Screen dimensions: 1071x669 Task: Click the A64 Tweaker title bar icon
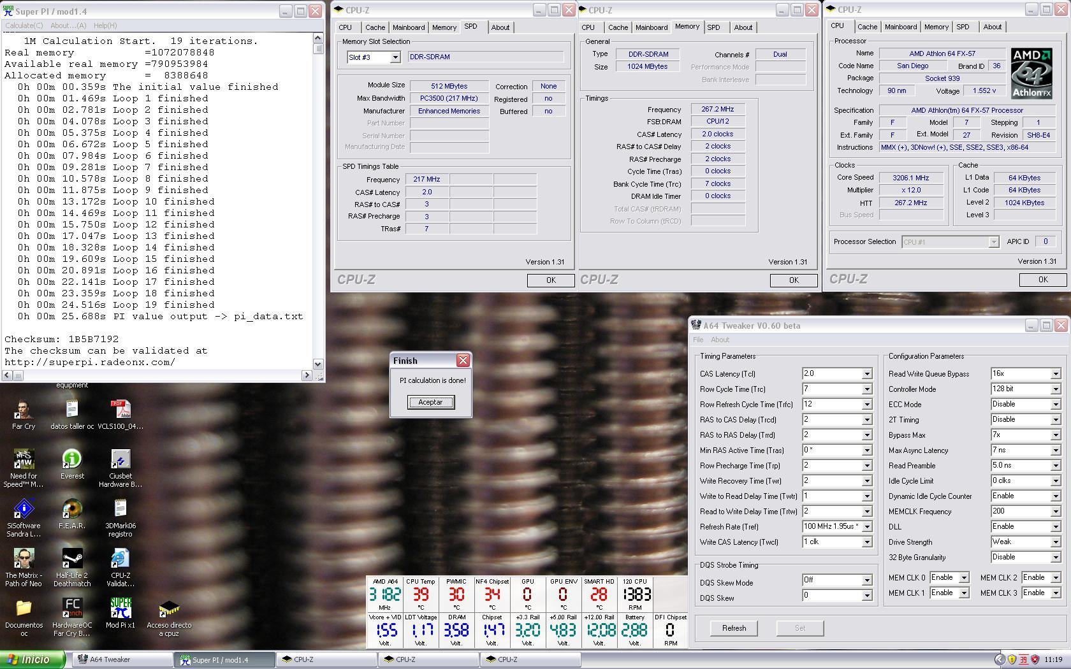point(696,325)
